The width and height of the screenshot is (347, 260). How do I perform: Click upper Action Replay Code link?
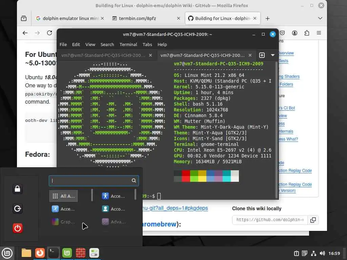pyautogui.click(x=295, y=171)
